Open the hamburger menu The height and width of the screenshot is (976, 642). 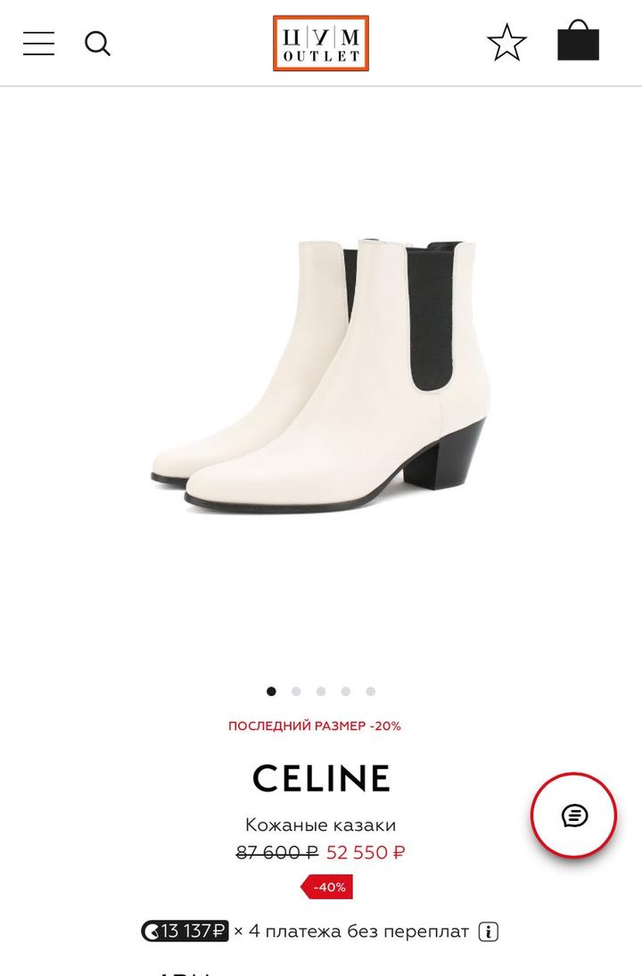tap(38, 43)
